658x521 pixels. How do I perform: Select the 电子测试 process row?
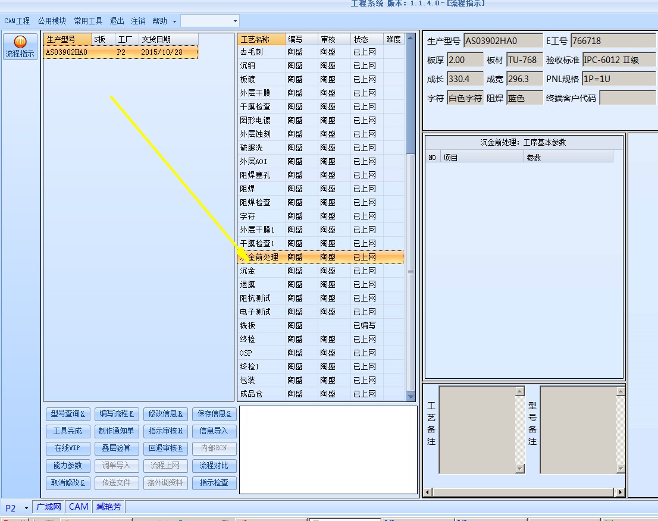point(321,312)
